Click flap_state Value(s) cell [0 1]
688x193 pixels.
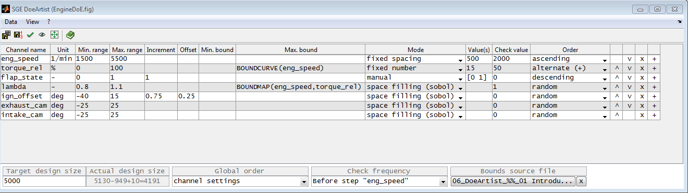(x=479, y=78)
